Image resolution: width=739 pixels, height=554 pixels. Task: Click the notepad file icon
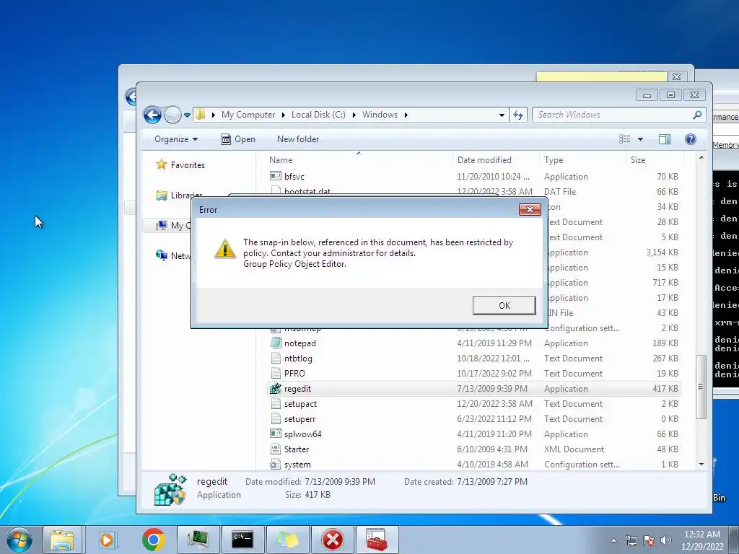pos(275,343)
